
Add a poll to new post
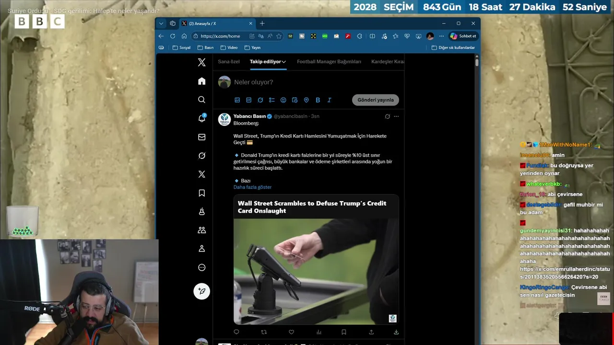pos(272,100)
